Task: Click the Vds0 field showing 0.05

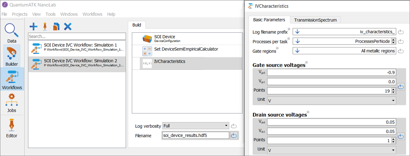Action: [331, 123]
